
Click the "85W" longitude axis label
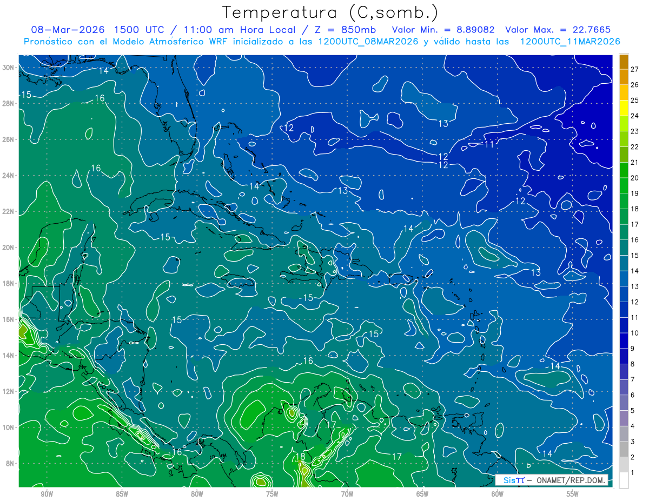tap(122, 494)
